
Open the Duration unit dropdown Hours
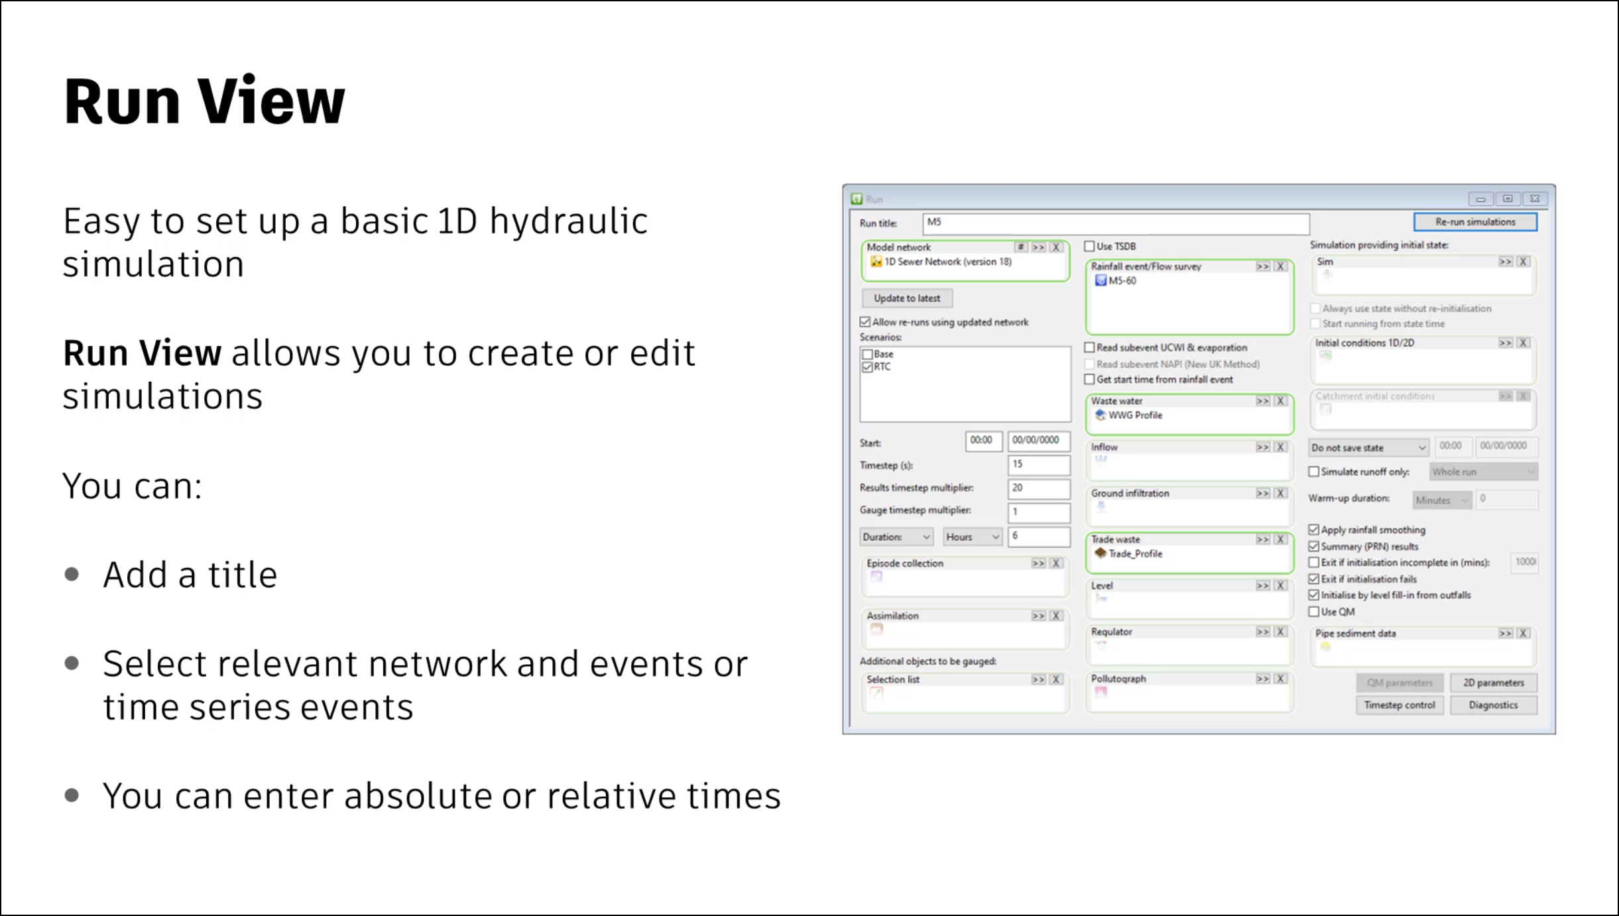pos(967,536)
